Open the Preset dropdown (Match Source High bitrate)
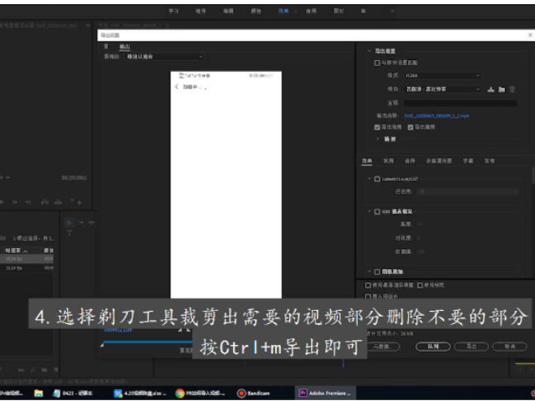 (442, 89)
